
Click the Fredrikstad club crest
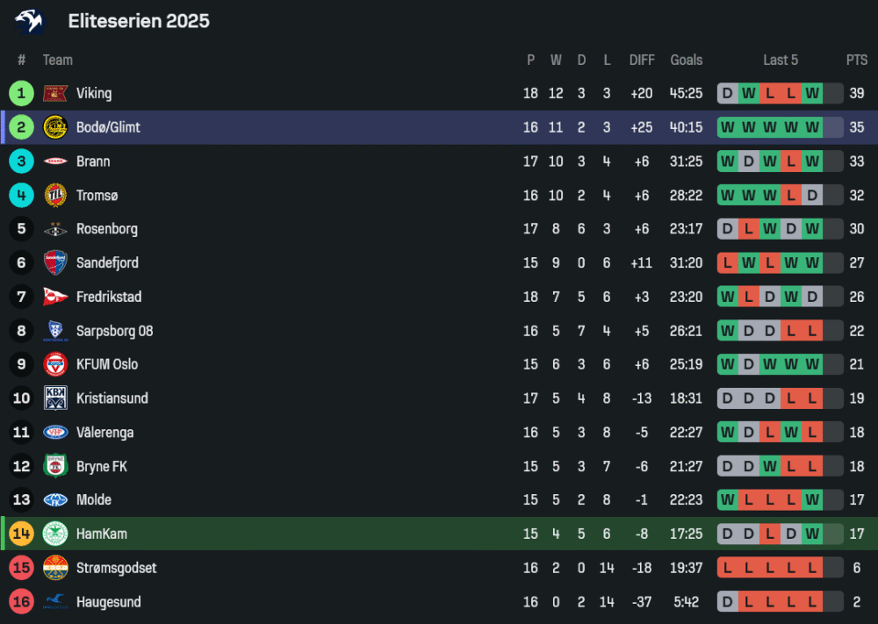click(55, 297)
